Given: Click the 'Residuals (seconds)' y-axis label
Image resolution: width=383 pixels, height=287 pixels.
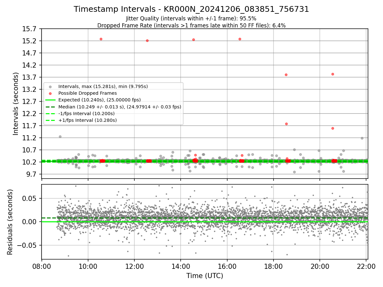Looking at the screenshot, I should point(10,222).
